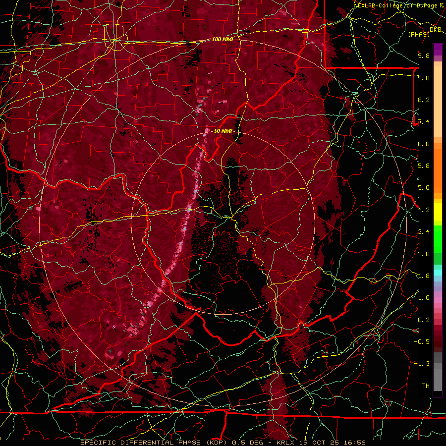This screenshot has width=446, height=446.
Task: Click the TH threshold label on the scale
Action: pos(426,386)
